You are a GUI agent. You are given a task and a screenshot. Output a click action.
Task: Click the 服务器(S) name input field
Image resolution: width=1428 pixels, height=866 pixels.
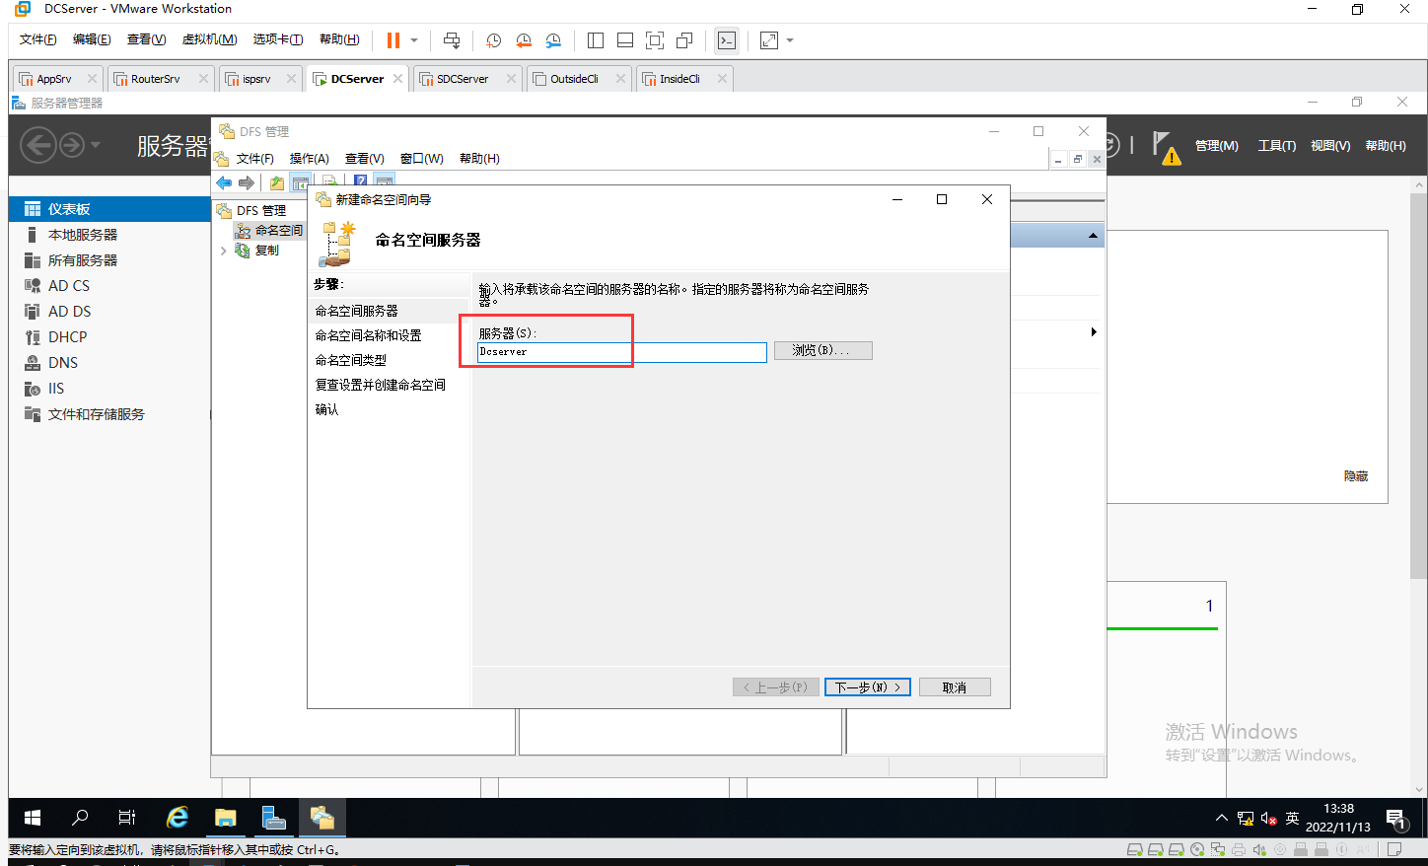pyautogui.click(x=621, y=352)
